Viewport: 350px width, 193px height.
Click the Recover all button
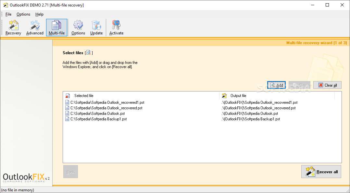[x=321, y=172]
